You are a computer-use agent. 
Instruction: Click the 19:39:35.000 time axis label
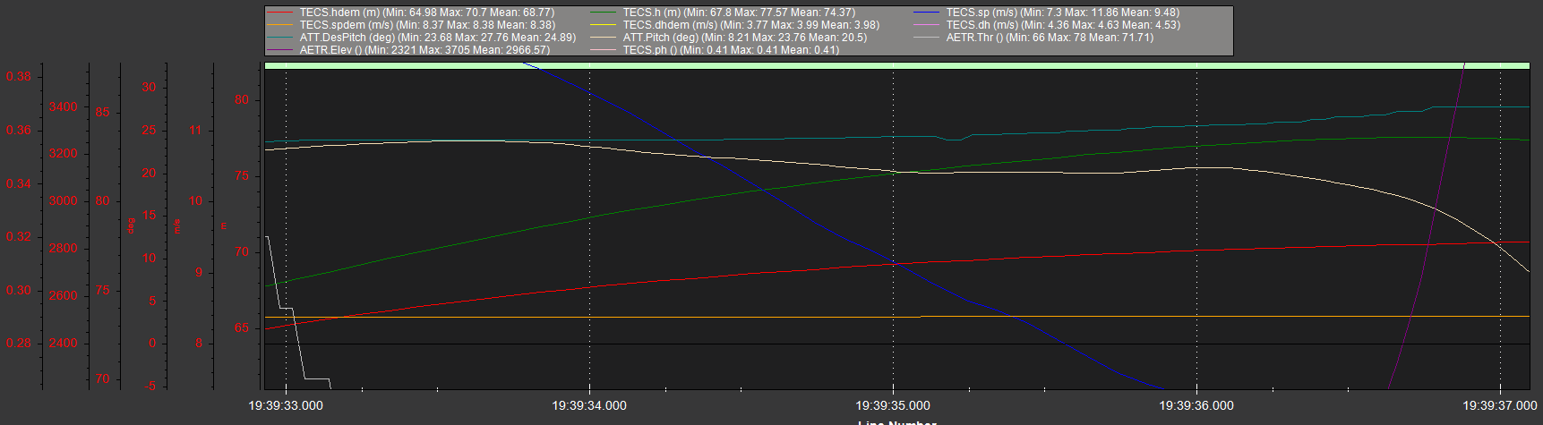893,405
